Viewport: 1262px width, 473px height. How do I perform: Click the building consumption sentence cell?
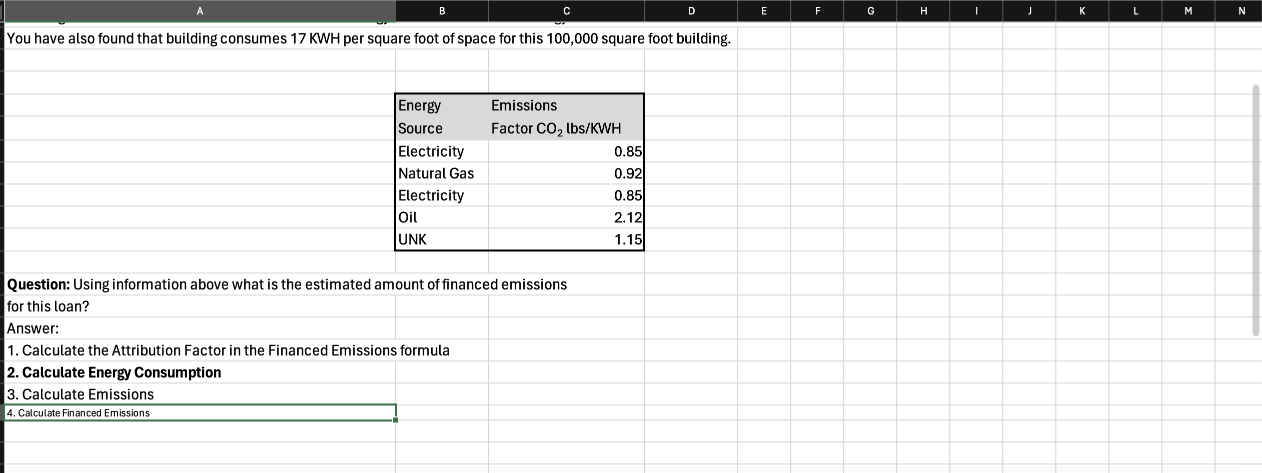coord(200,38)
